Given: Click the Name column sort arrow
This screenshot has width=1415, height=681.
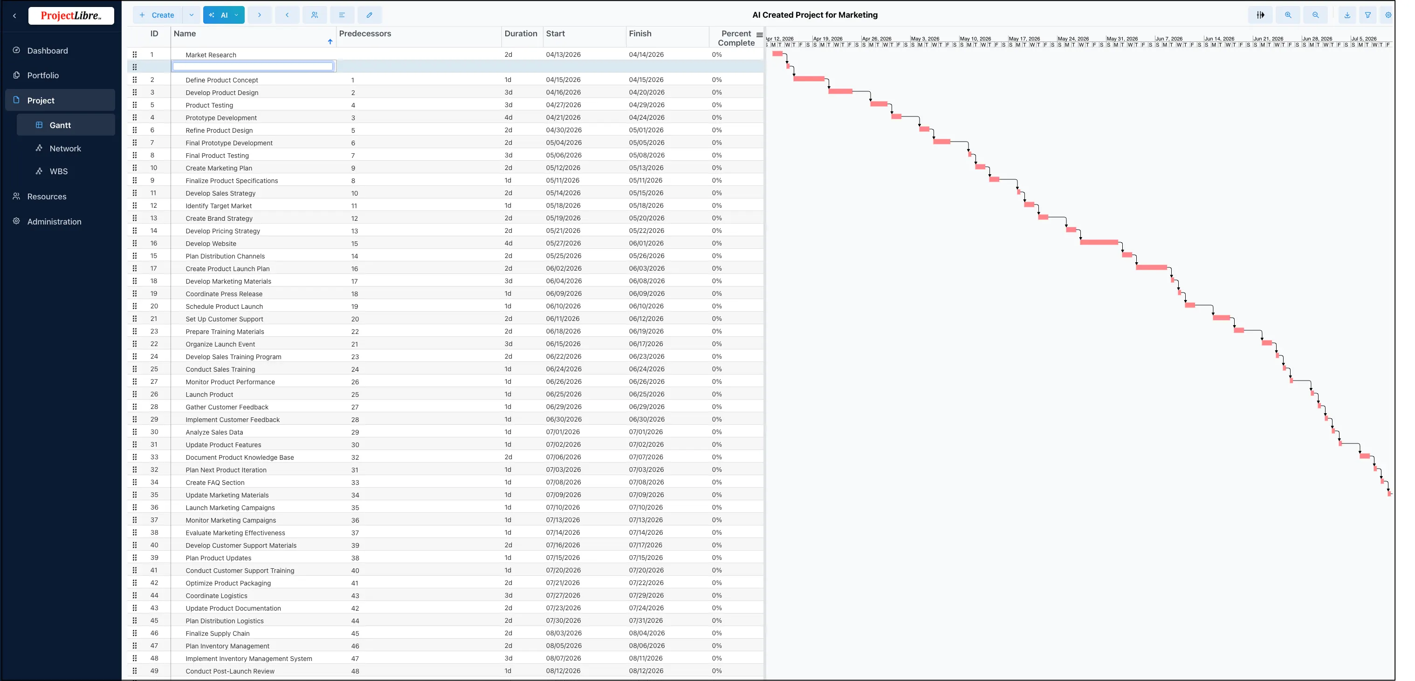Looking at the screenshot, I should [x=330, y=41].
